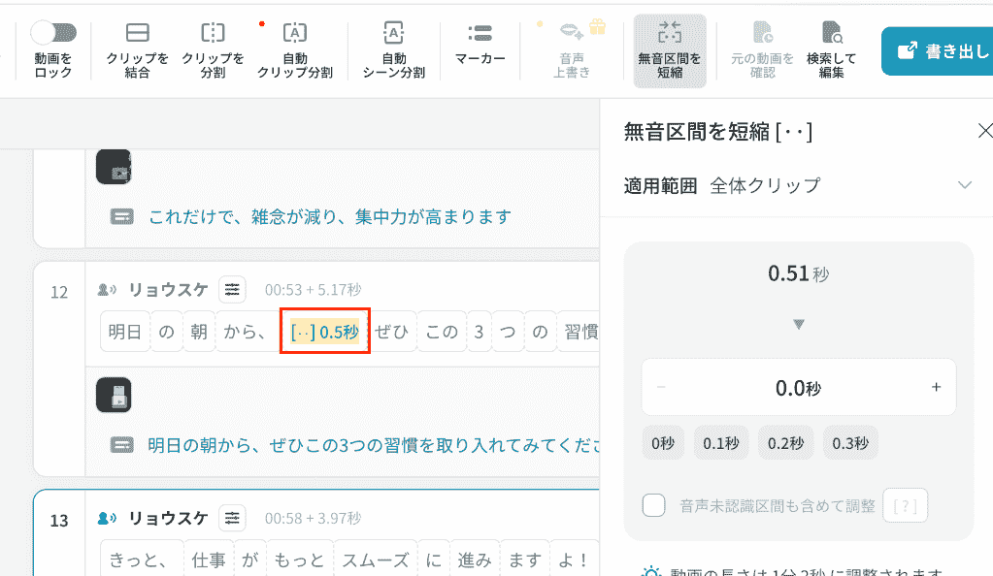Toggle the 無音区間を短縮 tool
The width and height of the screenshot is (993, 576).
click(x=670, y=50)
